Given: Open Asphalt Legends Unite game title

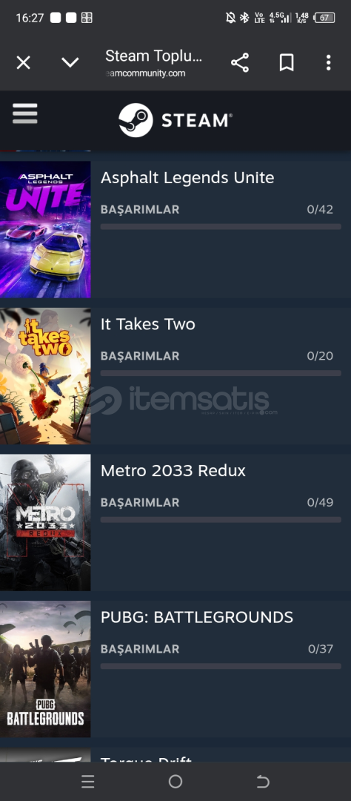Looking at the screenshot, I should [187, 178].
